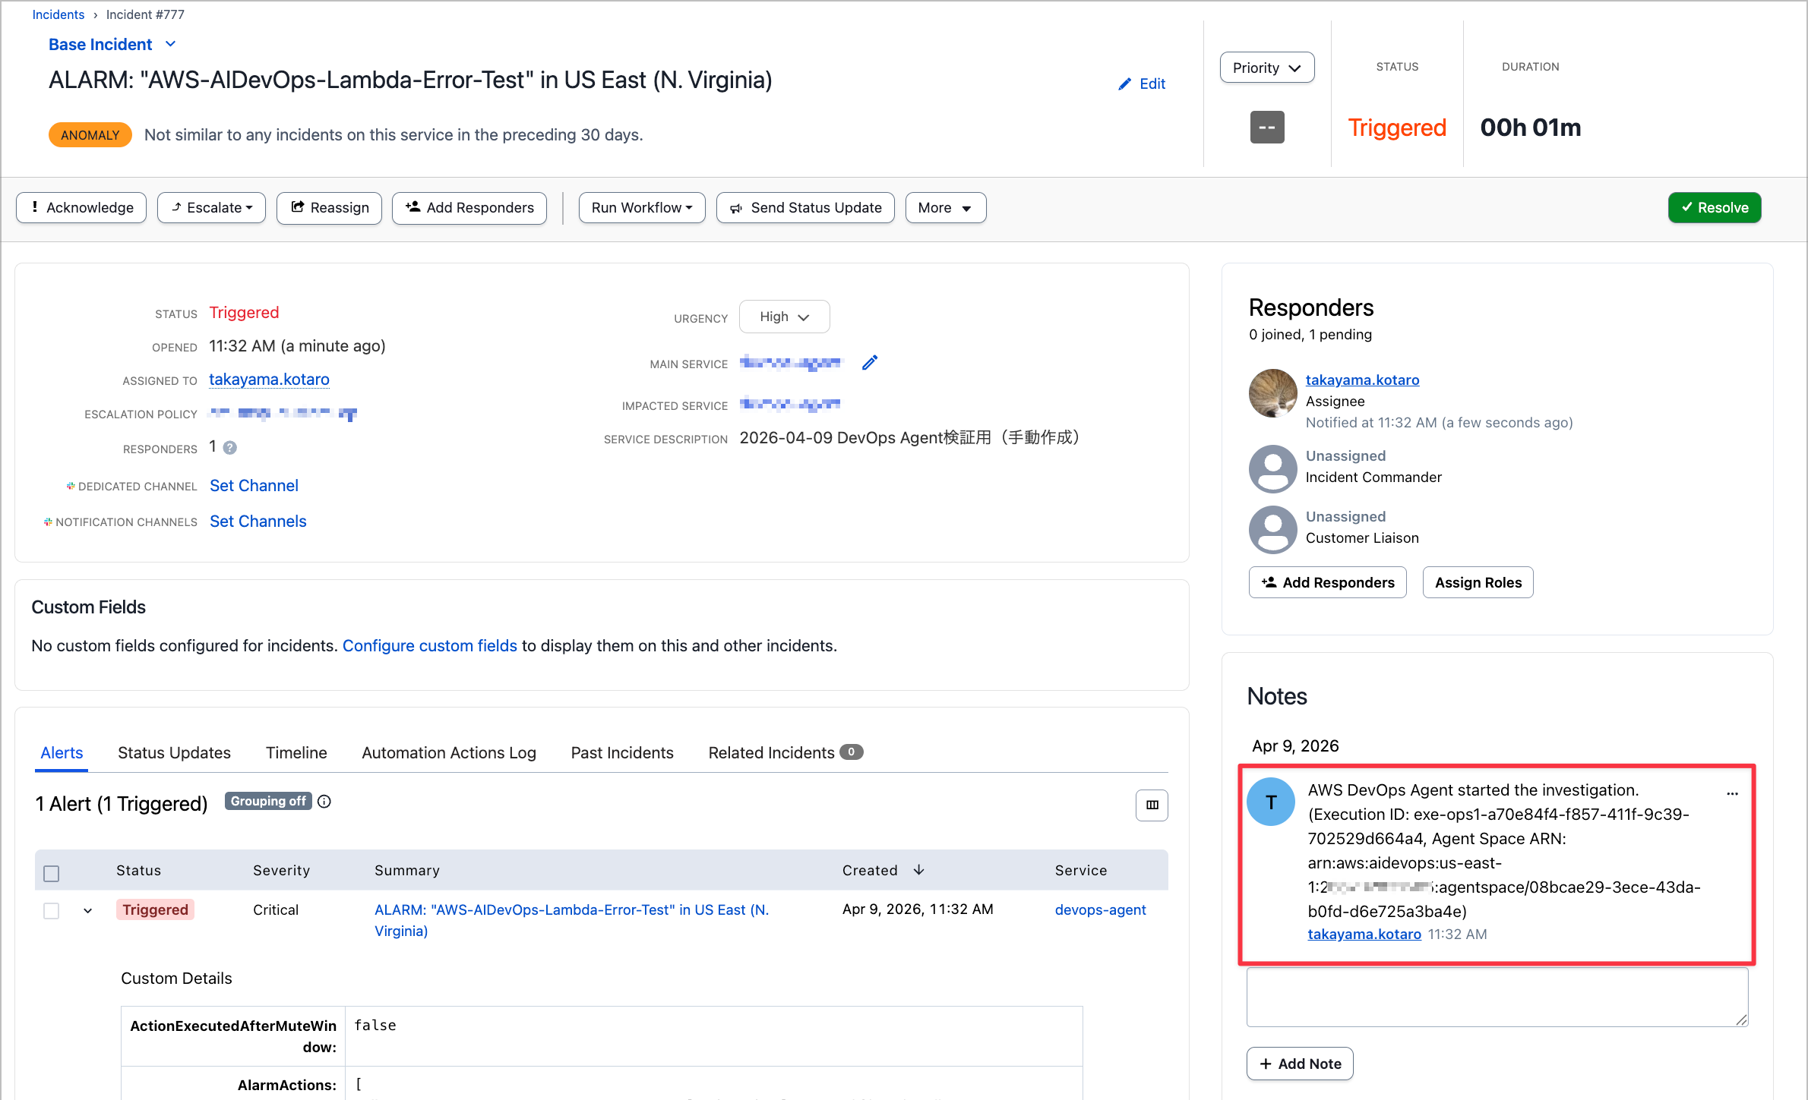Screen dimensions: 1808x1100
Task: Click takayama.kotaro's responder avatar photo
Action: 1272,393
